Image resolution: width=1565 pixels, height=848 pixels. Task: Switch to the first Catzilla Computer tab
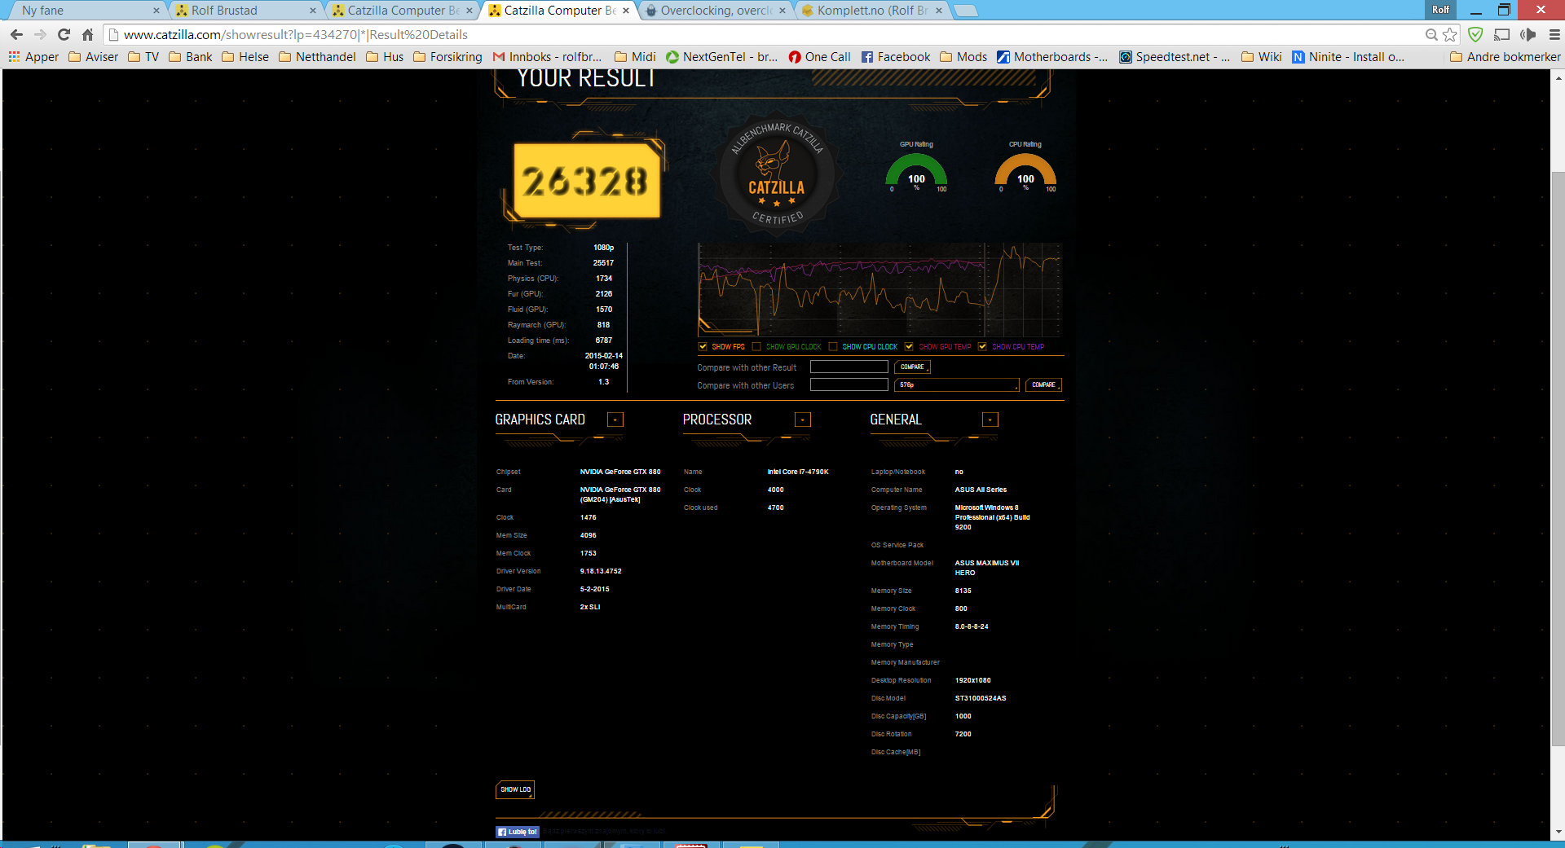399,11
